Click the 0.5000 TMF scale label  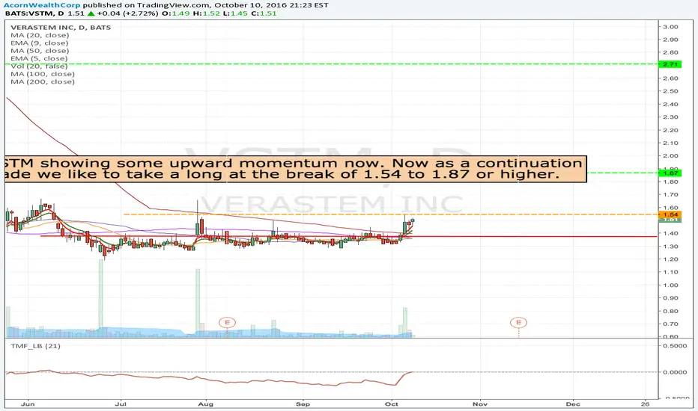coord(675,346)
